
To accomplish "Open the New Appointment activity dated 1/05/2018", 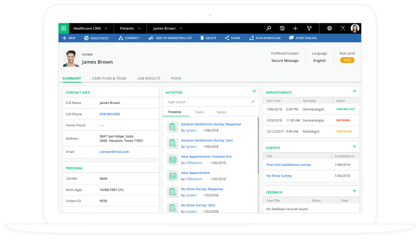I will pos(195,173).
